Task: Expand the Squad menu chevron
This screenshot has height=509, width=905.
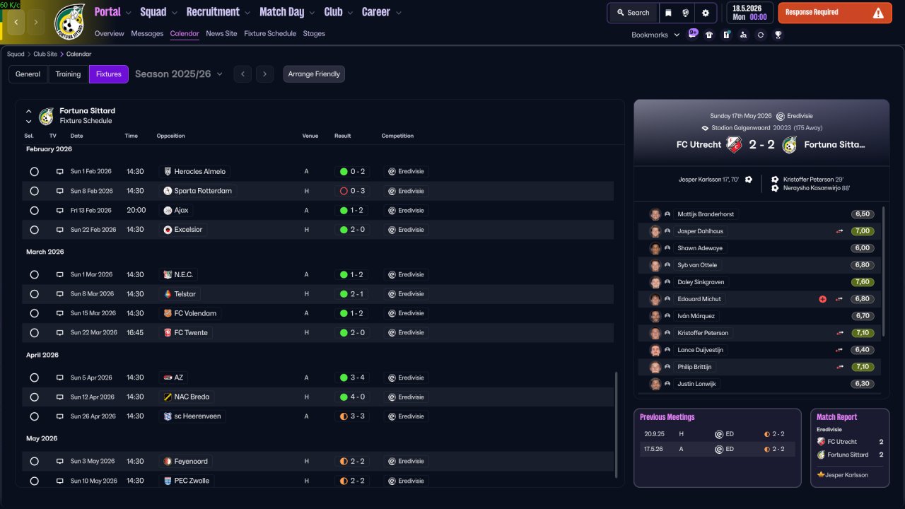Action: click(174, 13)
